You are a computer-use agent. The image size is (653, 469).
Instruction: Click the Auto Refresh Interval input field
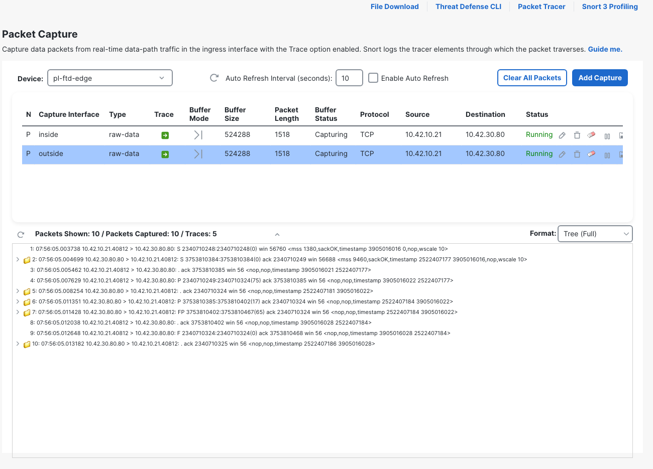(349, 78)
